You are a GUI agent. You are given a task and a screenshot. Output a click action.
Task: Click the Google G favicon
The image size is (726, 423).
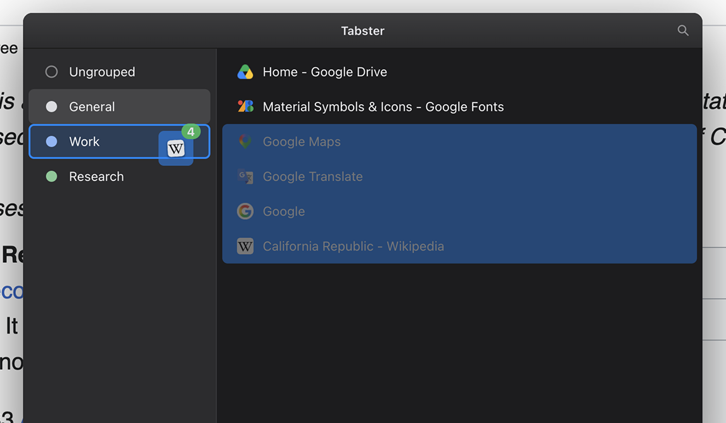pyautogui.click(x=245, y=211)
